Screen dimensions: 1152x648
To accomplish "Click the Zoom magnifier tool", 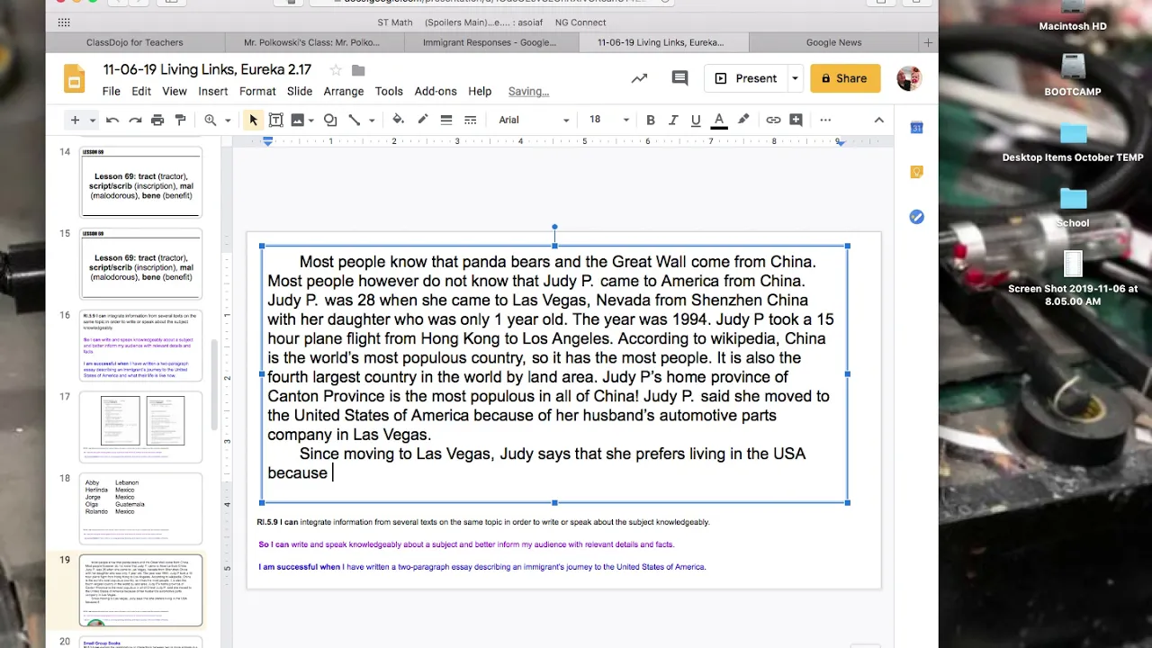I will click(x=211, y=120).
